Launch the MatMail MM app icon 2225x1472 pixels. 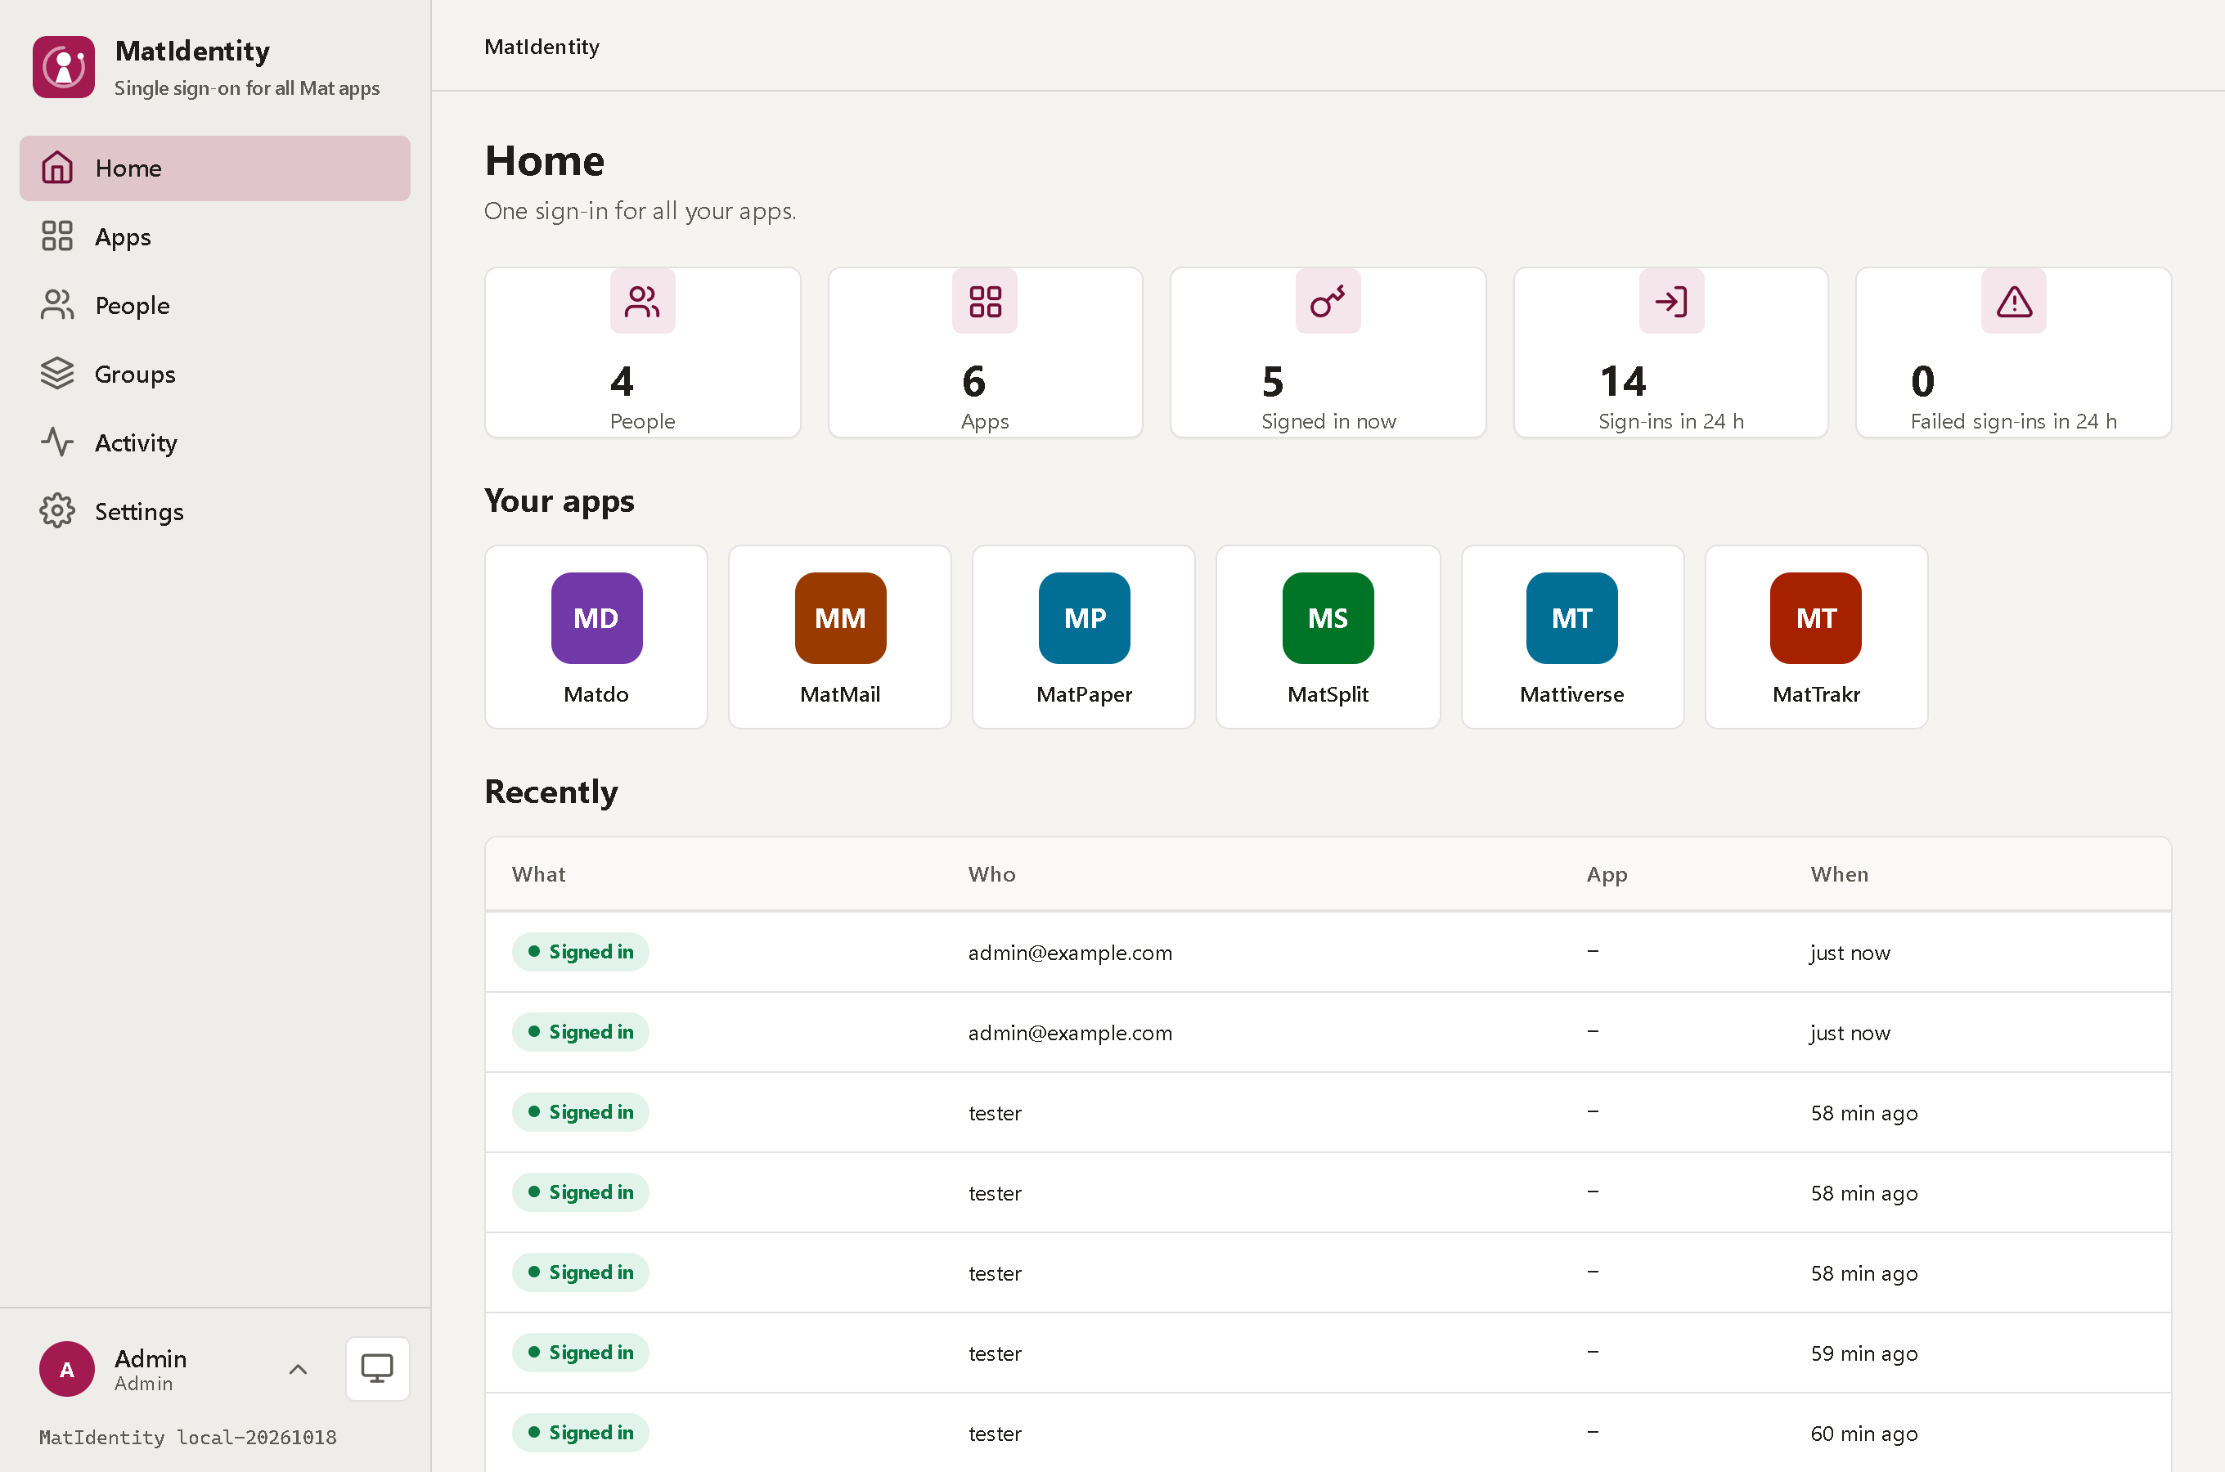click(x=840, y=617)
